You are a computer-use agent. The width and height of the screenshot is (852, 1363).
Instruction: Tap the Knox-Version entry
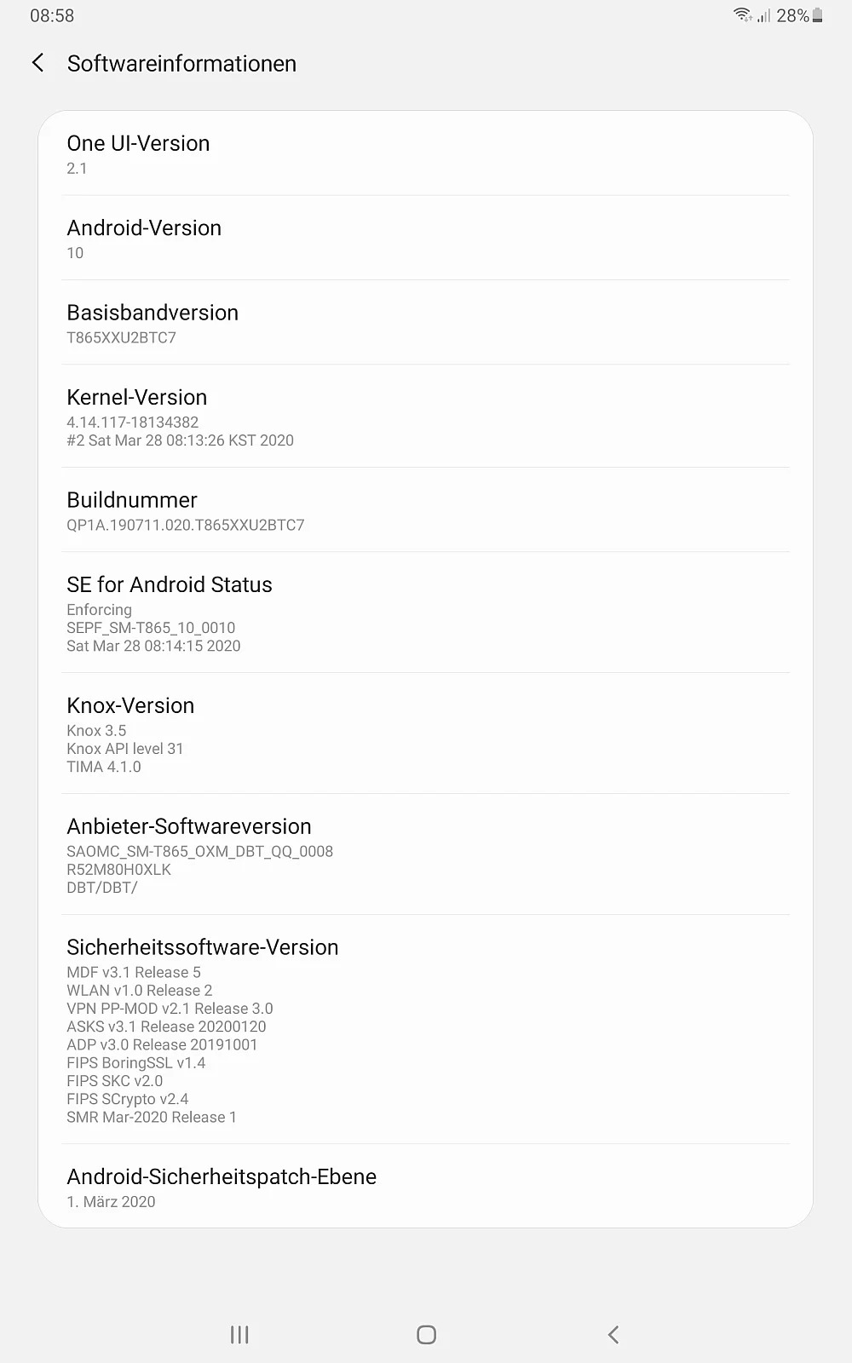425,733
